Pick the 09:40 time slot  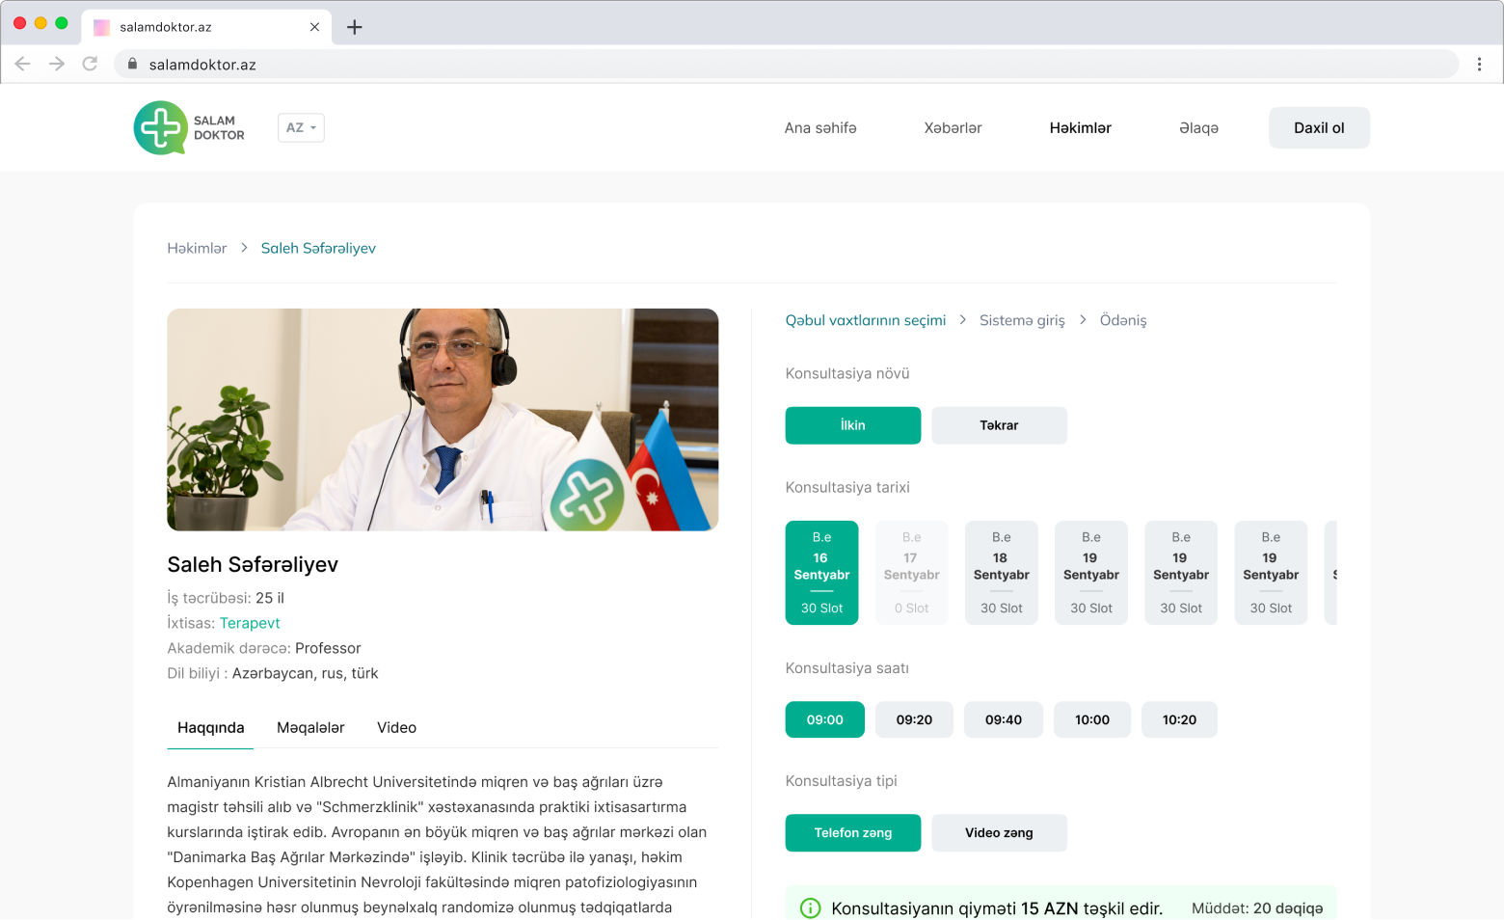pos(1003,719)
